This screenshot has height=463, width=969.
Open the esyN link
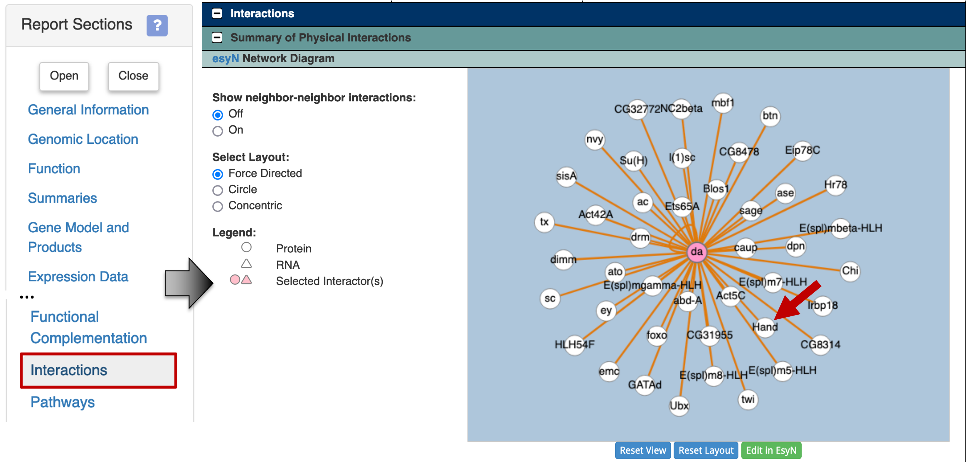(x=225, y=58)
